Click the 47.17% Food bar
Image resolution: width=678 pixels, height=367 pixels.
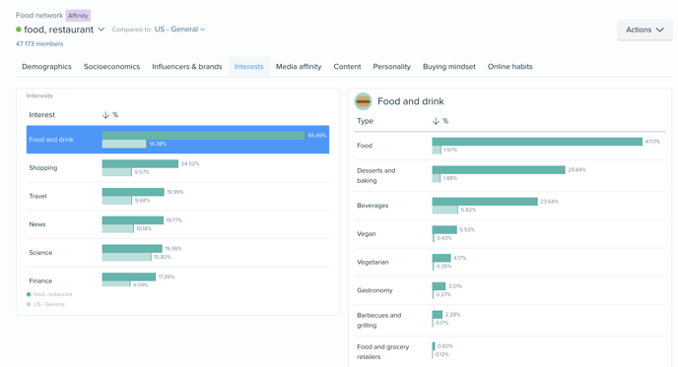tap(537, 142)
